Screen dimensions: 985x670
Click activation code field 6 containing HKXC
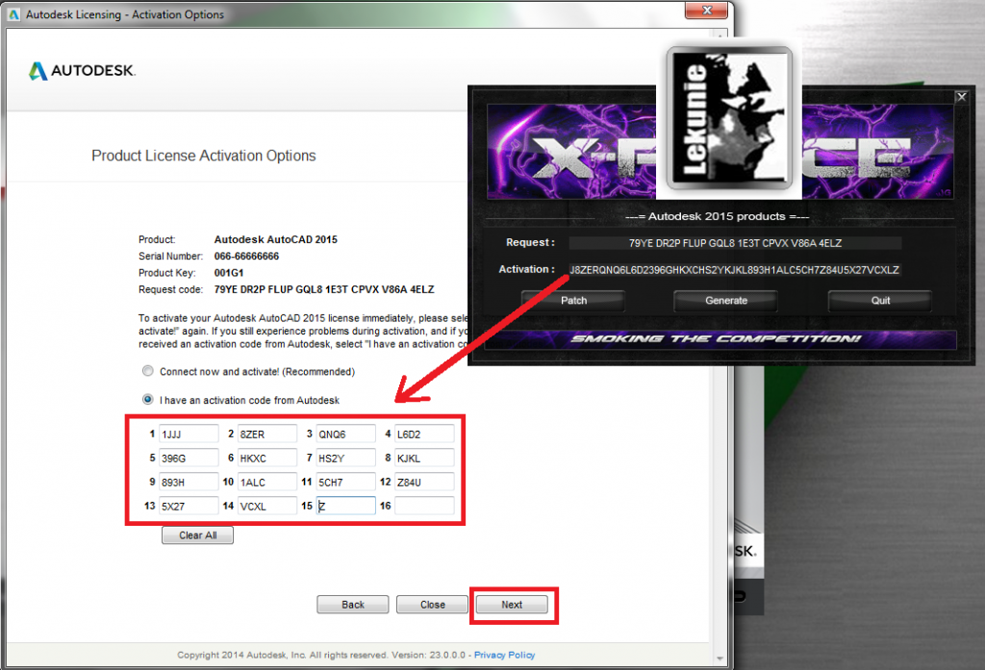click(267, 458)
